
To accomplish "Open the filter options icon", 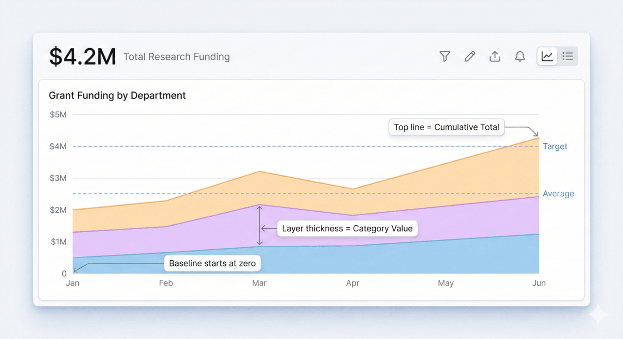I will pos(444,56).
